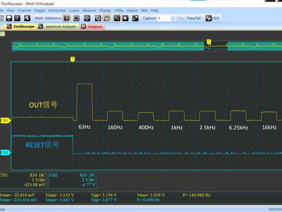Image resolution: width=282 pixels, height=212 pixels.
Task: Toggle the CH2 channel marker
Action: pos(5,152)
